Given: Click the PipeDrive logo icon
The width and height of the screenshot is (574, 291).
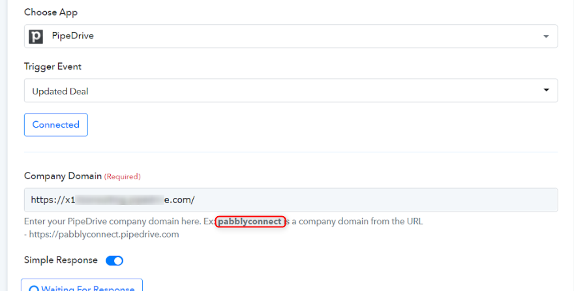Looking at the screenshot, I should (36, 36).
